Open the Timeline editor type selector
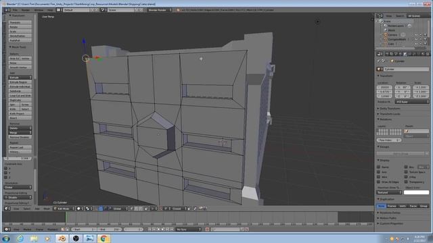This screenshot has height=243, width=433. click(x=7, y=230)
